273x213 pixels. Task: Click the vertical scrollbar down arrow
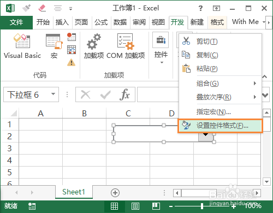click(x=266, y=181)
